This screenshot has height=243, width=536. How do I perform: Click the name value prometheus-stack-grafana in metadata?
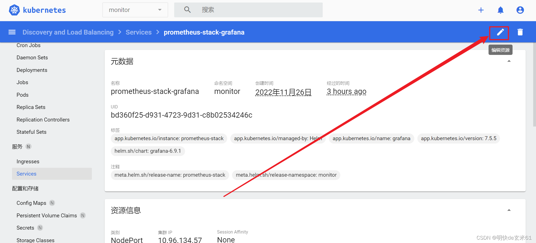pyautogui.click(x=155, y=91)
